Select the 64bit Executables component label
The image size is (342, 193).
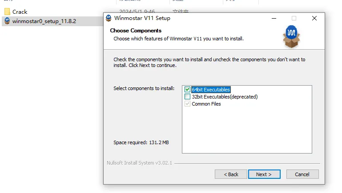tap(211, 90)
